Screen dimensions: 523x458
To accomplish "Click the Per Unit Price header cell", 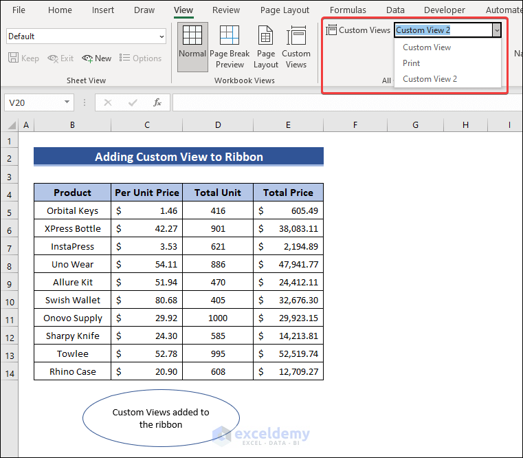I will coord(147,193).
